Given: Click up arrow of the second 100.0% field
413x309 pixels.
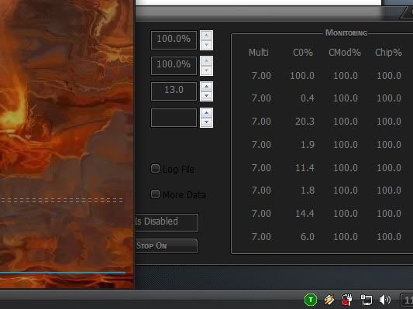Looking at the screenshot, I should click(x=206, y=61).
